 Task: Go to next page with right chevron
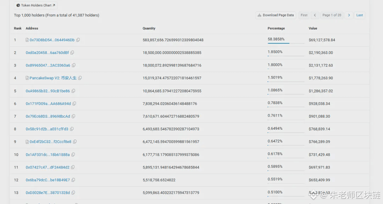[x=349, y=15]
